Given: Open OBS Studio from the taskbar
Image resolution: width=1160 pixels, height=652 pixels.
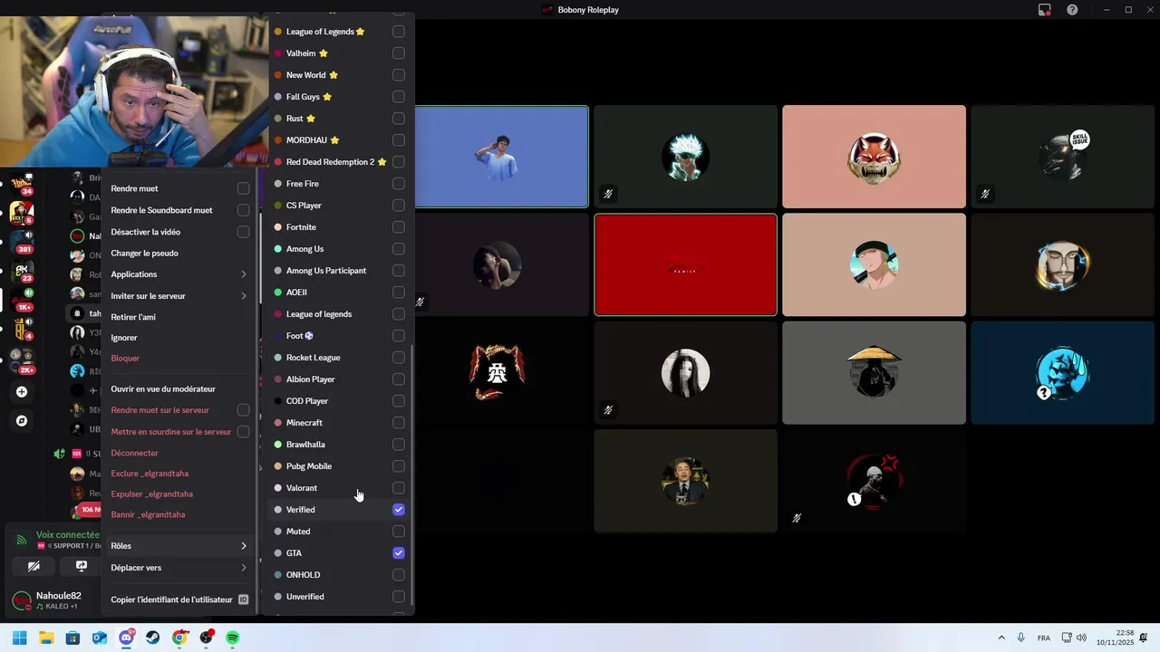Looking at the screenshot, I should click(x=207, y=638).
